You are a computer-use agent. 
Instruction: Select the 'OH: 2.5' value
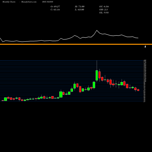[x=103, y=10]
